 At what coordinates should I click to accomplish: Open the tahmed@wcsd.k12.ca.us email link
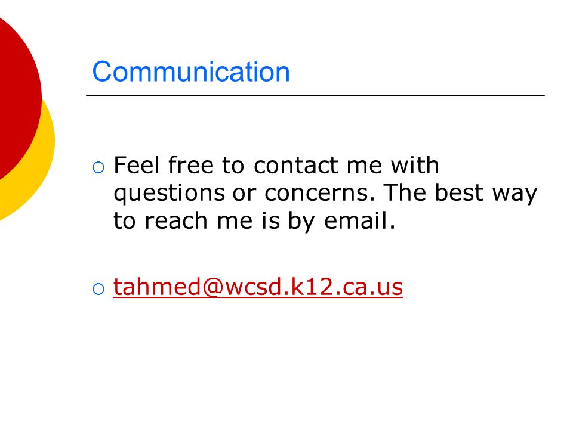258,287
